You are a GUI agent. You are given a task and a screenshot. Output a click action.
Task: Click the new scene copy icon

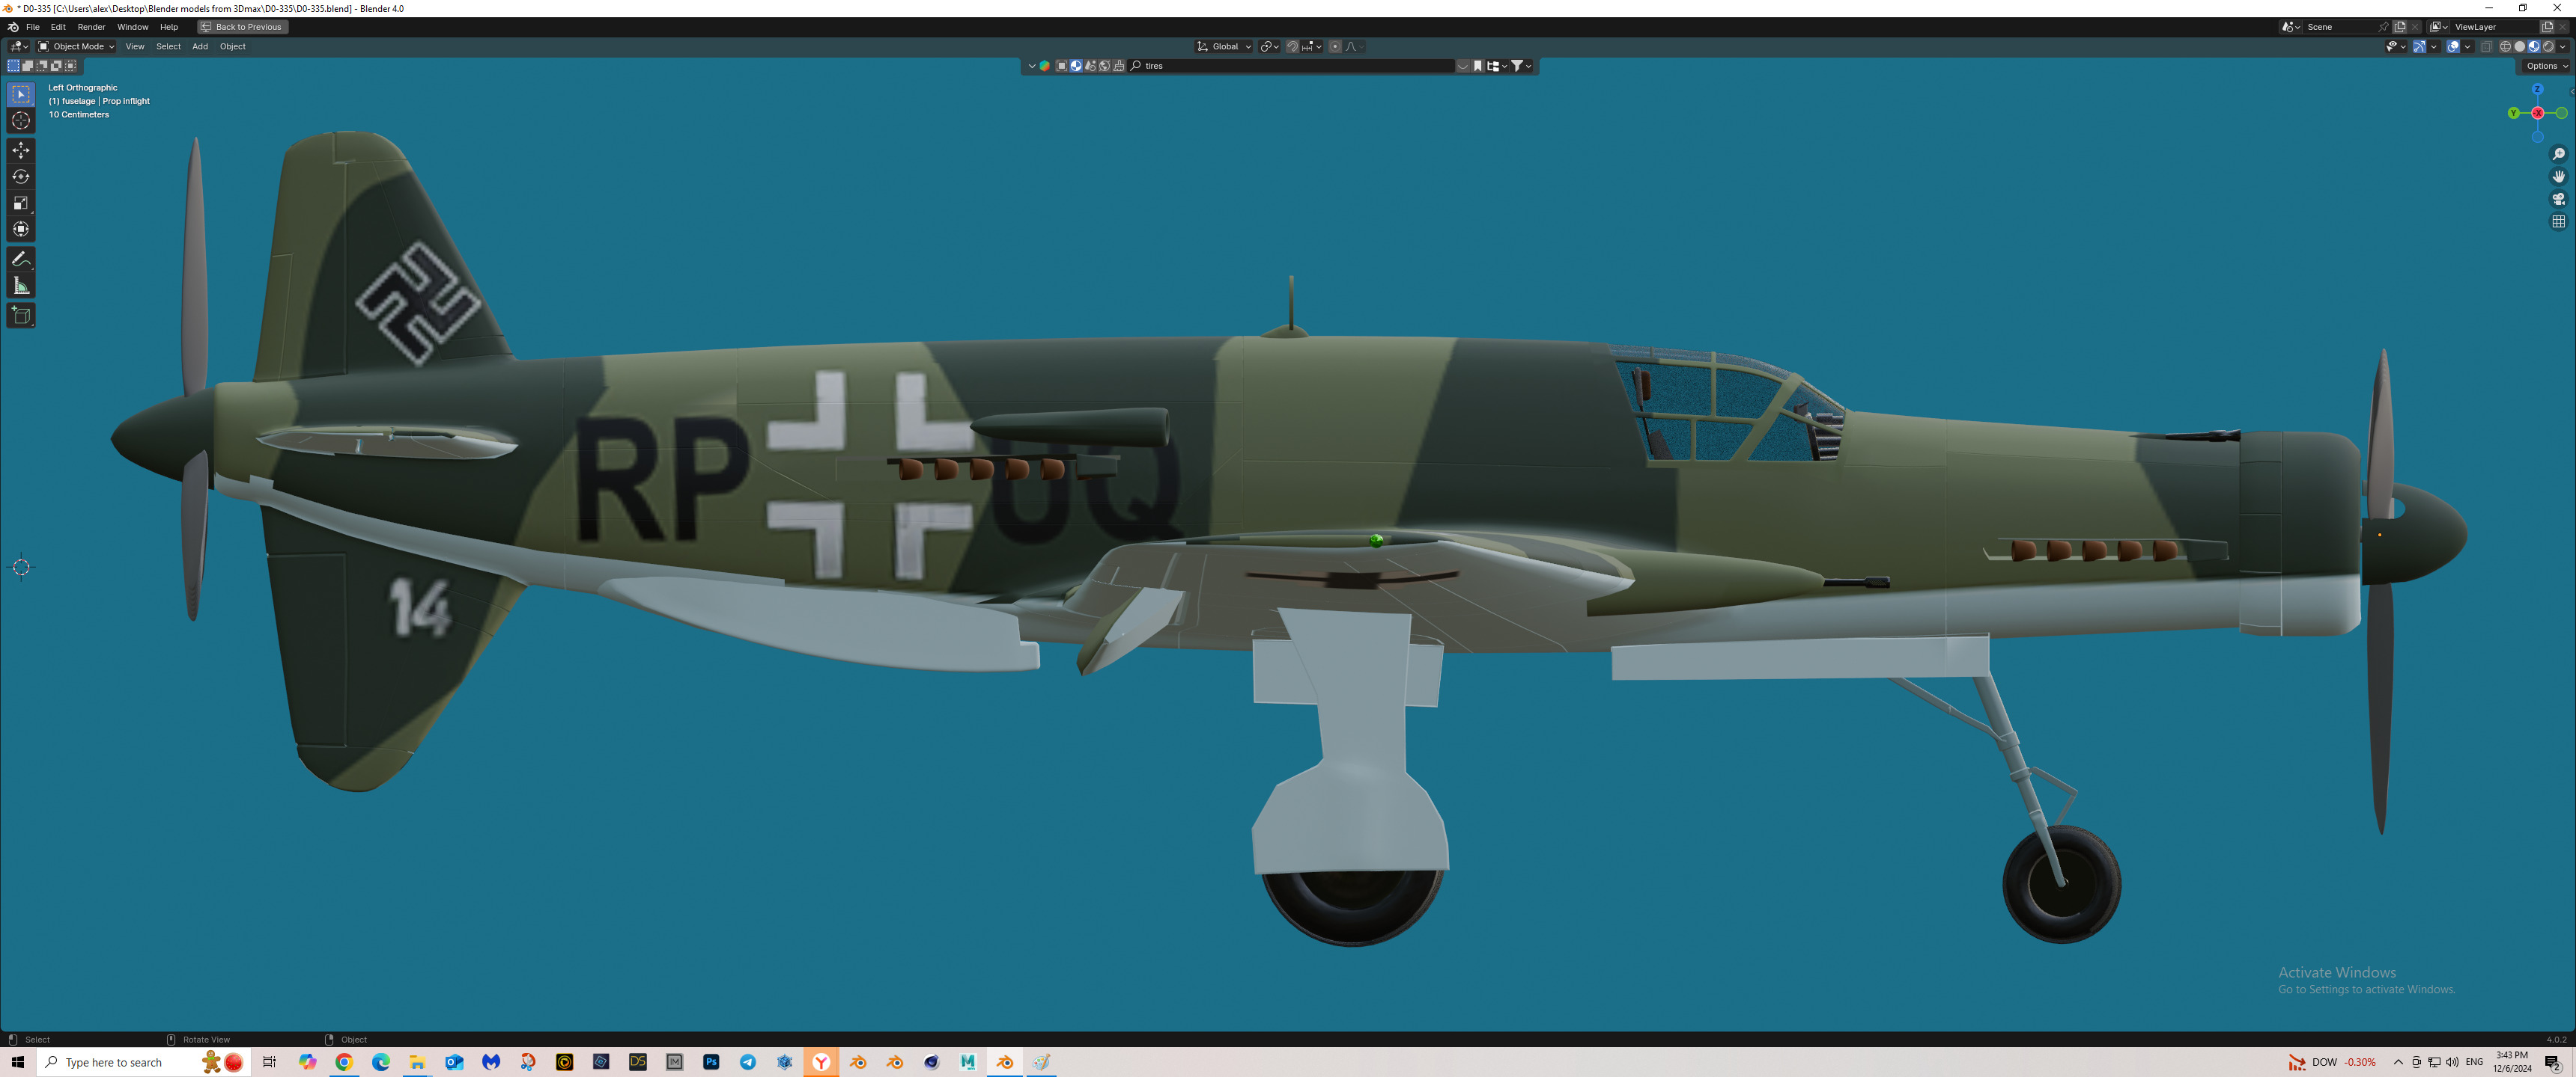[x=2400, y=27]
